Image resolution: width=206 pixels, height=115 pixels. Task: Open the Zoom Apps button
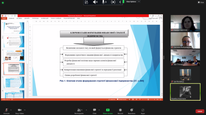tap(143, 111)
